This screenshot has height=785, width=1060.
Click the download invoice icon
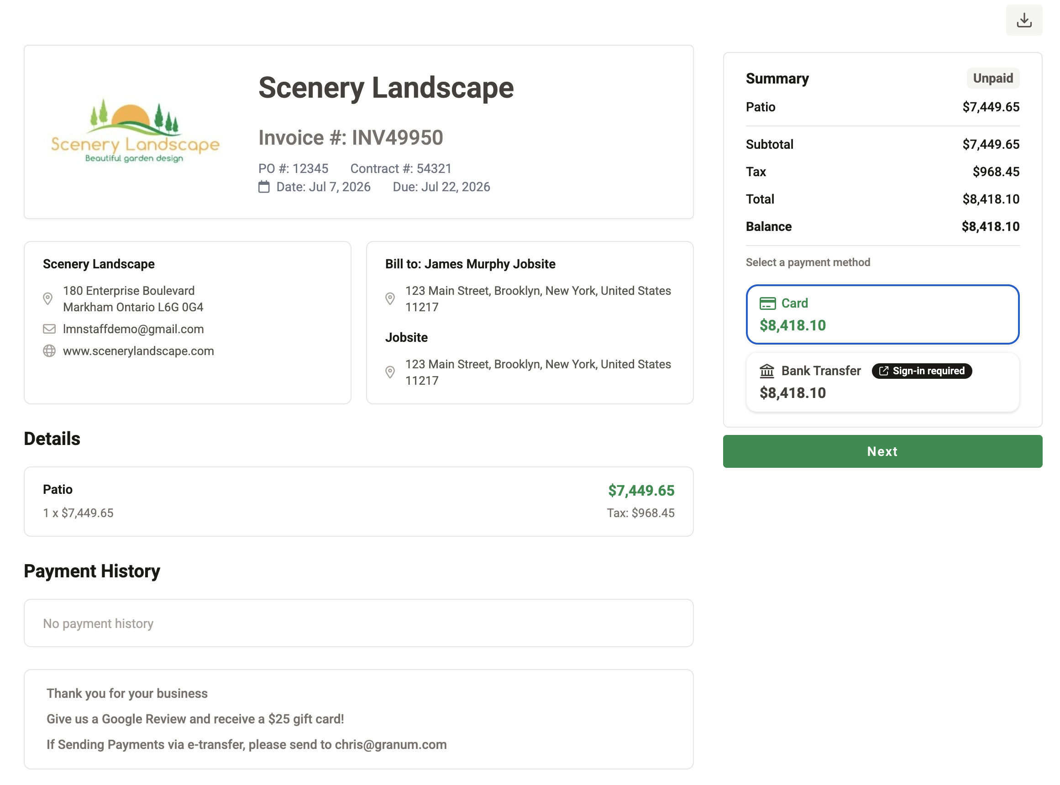click(x=1023, y=20)
